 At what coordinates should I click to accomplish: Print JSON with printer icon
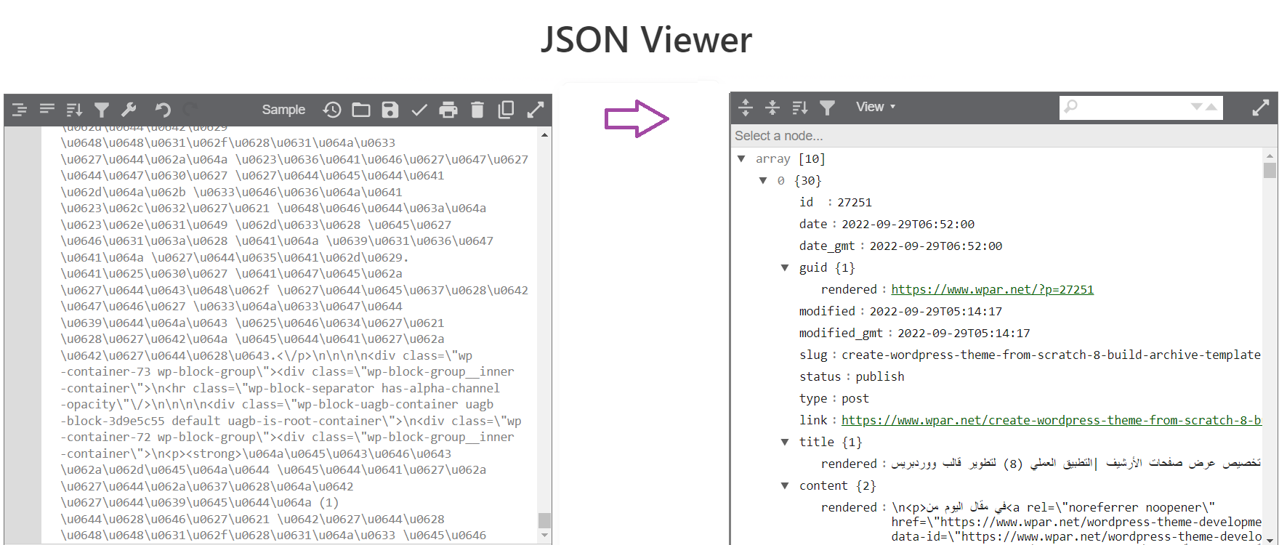[448, 110]
